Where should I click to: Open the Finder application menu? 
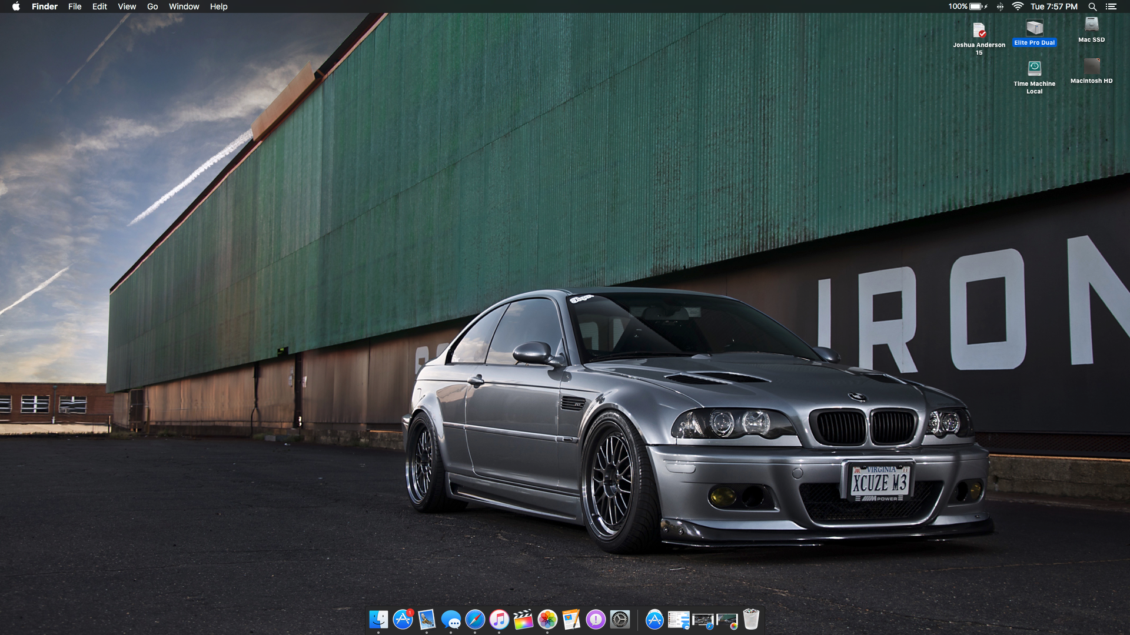point(45,6)
